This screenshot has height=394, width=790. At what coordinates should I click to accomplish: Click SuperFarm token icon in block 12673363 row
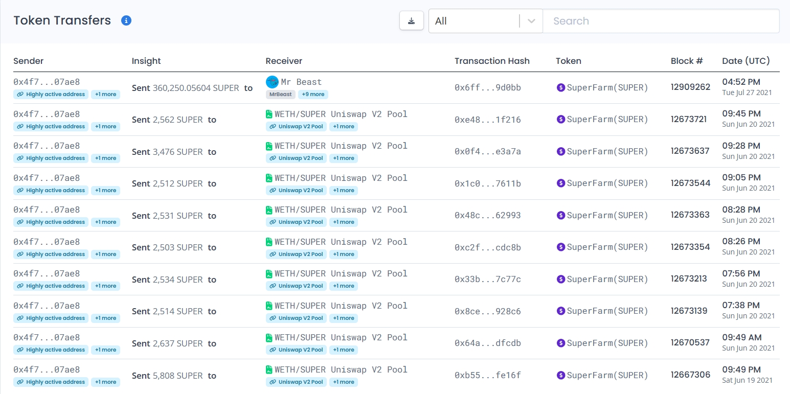coord(561,216)
